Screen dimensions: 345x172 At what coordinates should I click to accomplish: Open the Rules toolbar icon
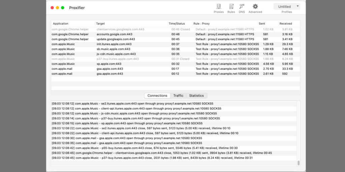pos(231,8)
